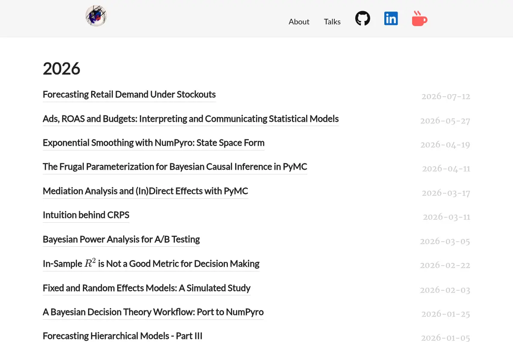Click the 2026-03-11 date next to CRPS

pyautogui.click(x=446, y=217)
